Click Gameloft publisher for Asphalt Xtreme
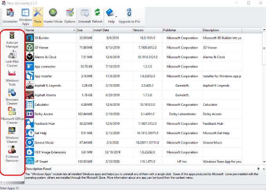Viewport: 266px width, 190px height. click(182, 95)
